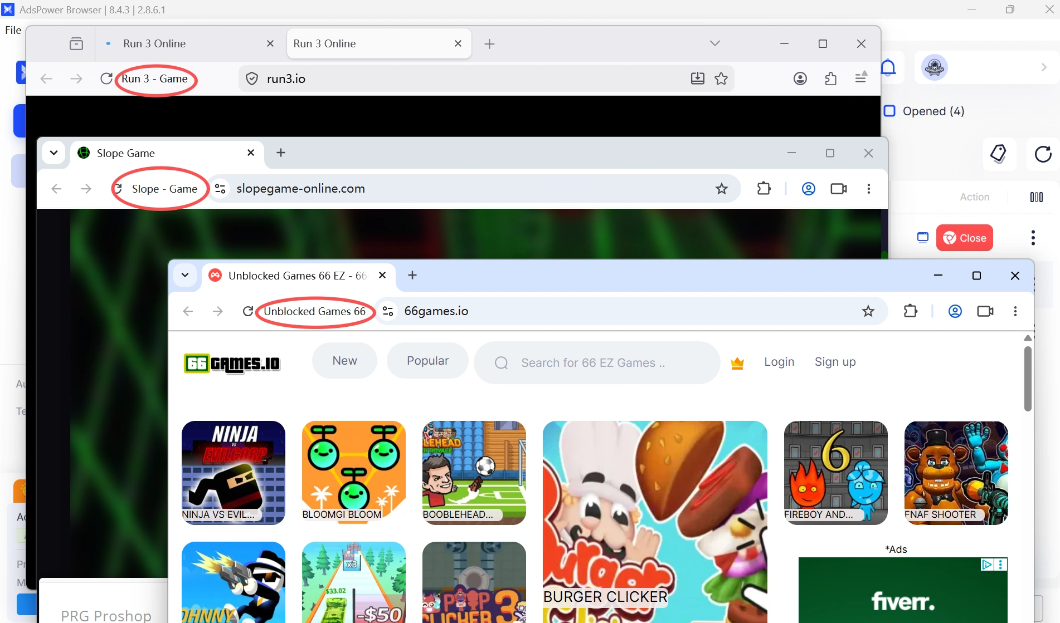Viewport: 1060px width, 623px height.
Task: Click camera recorder icon in 66games toolbar
Action: click(x=985, y=311)
